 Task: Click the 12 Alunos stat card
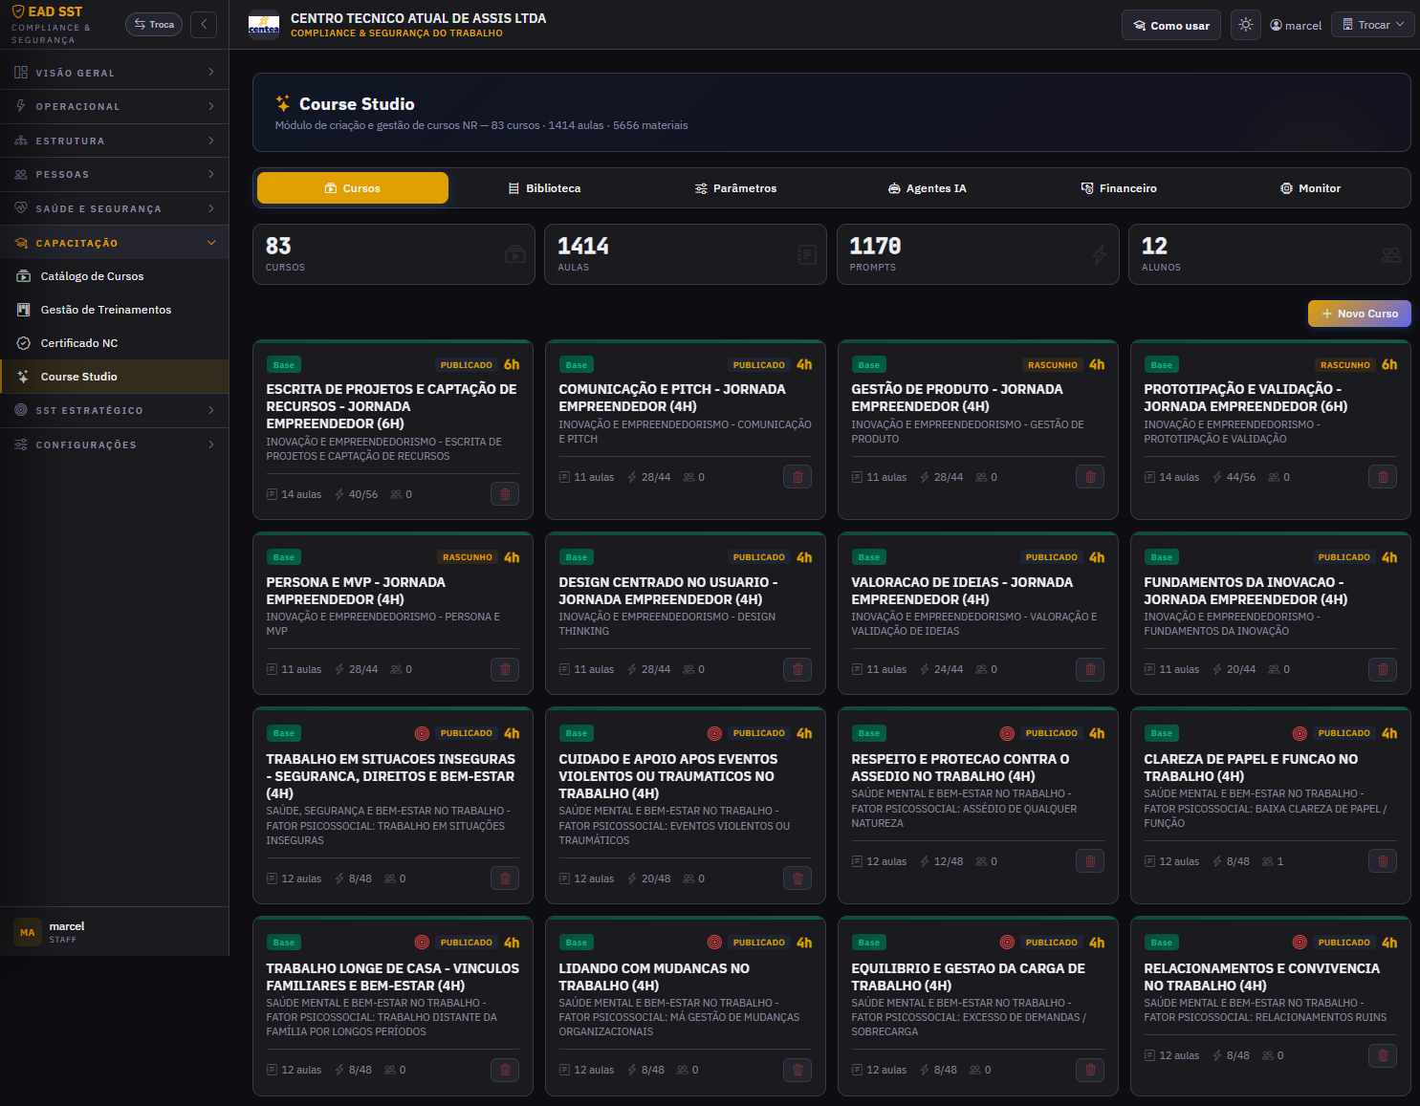[x=1270, y=254]
